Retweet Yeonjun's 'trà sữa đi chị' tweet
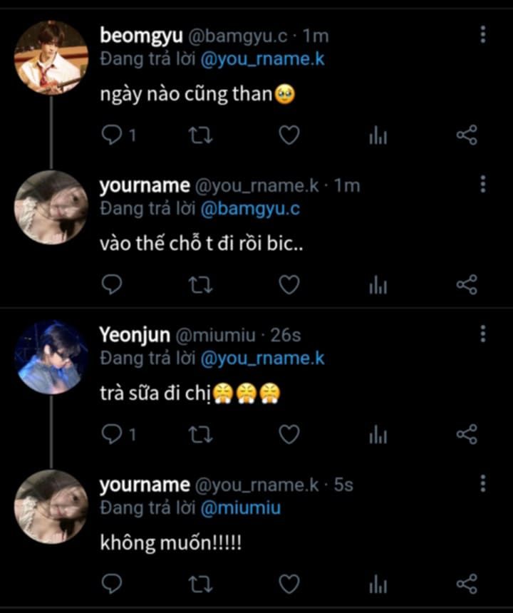This screenshot has width=513, height=613. (x=200, y=434)
